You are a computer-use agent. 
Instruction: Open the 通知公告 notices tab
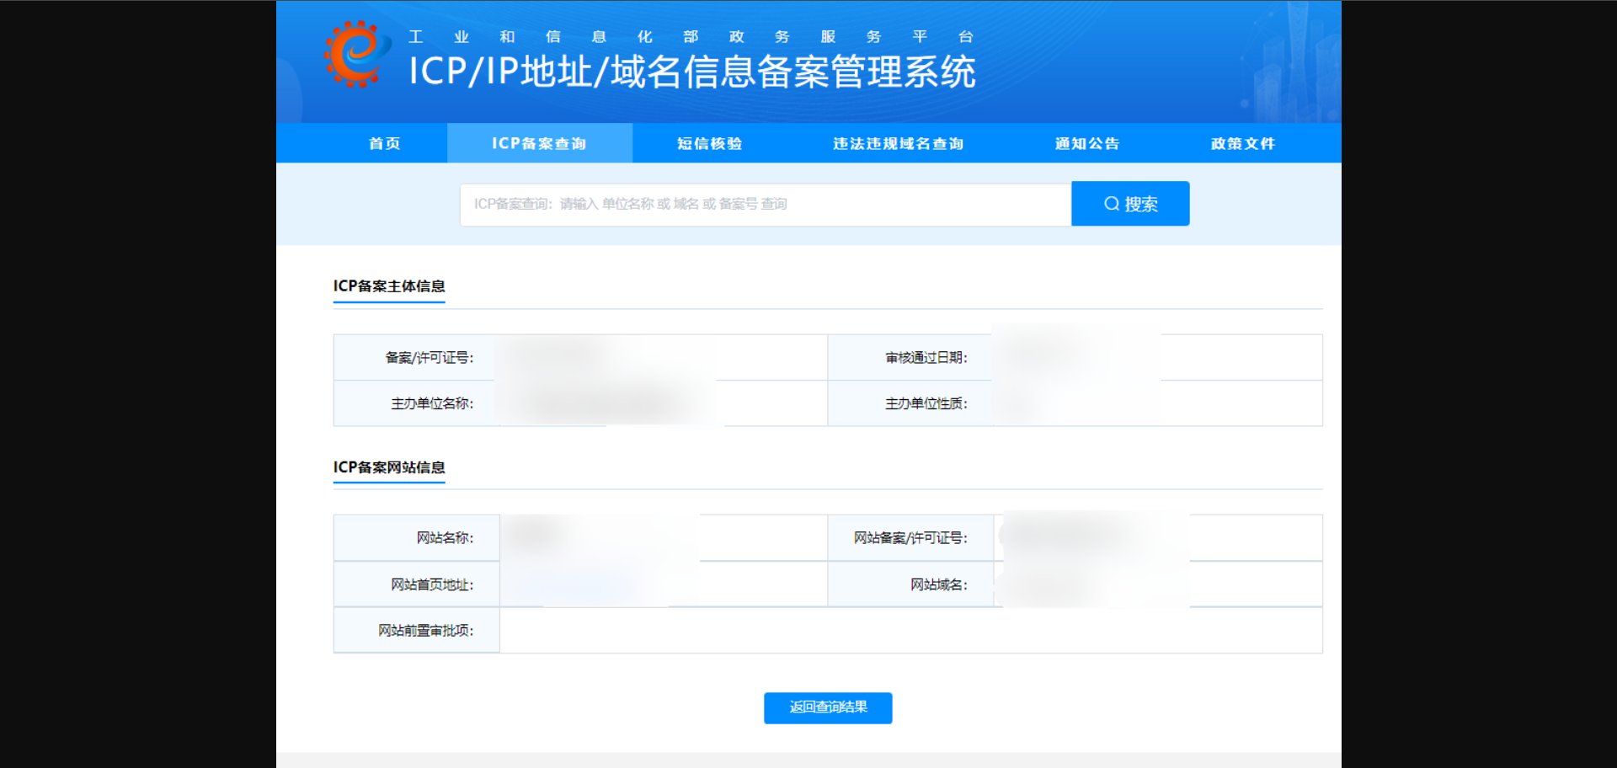[1086, 144]
